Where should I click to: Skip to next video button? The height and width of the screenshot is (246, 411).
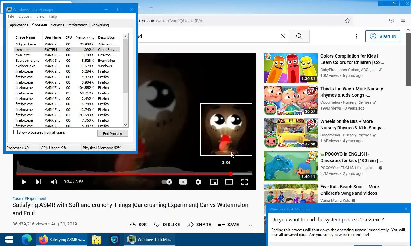click(x=39, y=182)
